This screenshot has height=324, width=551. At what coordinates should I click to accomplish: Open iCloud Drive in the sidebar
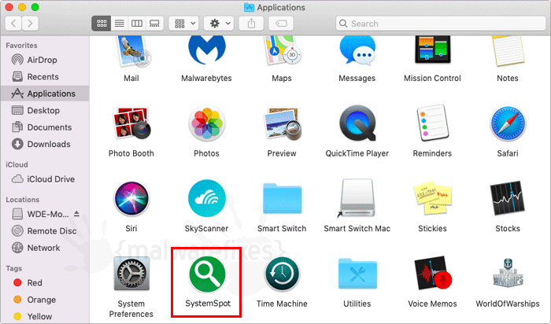(x=45, y=179)
